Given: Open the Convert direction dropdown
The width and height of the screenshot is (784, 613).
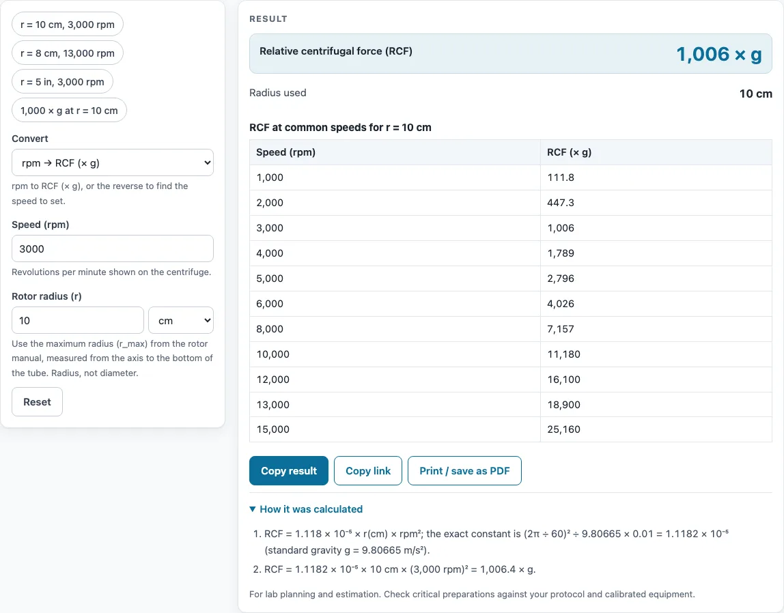Looking at the screenshot, I should [113, 163].
